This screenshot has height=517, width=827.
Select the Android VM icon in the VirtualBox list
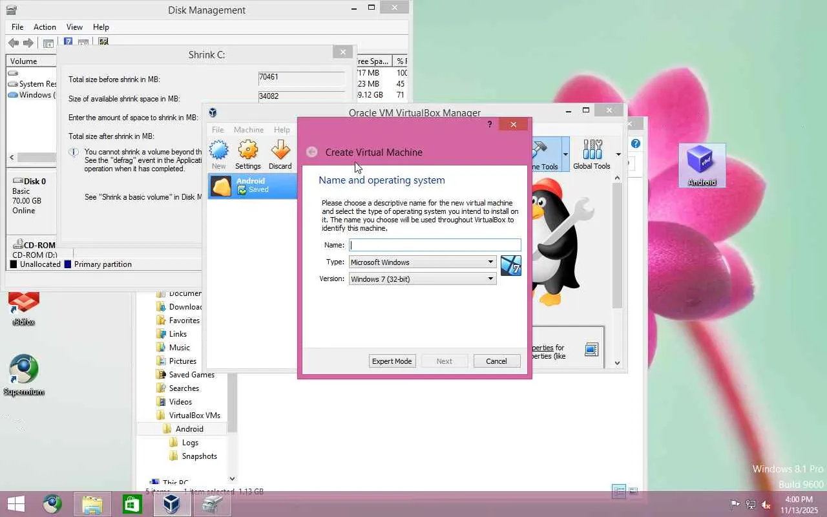(222, 186)
